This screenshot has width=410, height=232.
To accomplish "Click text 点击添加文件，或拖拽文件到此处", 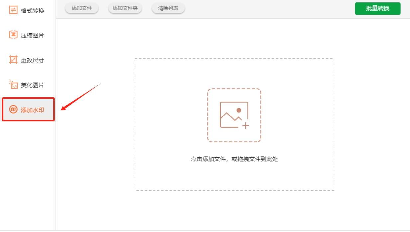I will click(x=234, y=159).
